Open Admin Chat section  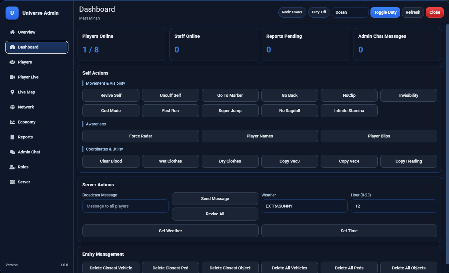(x=37, y=152)
